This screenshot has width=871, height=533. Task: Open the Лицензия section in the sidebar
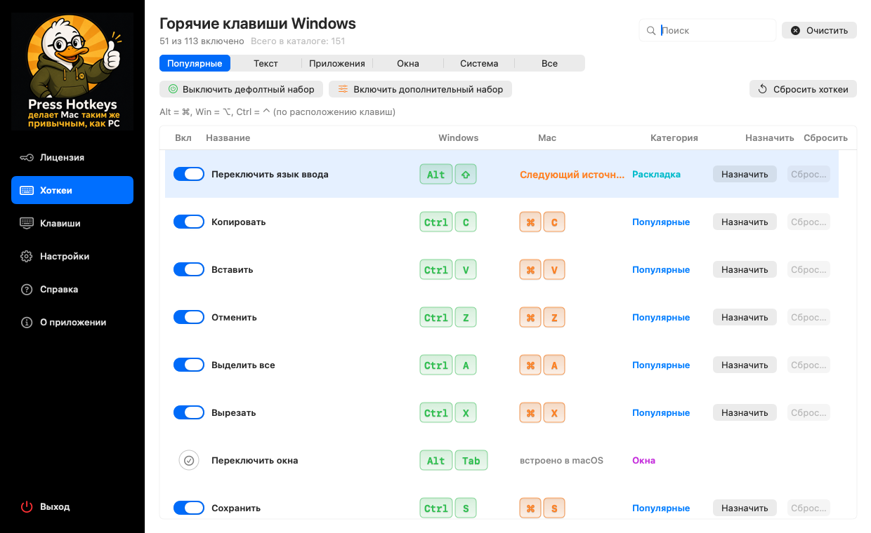point(72,157)
